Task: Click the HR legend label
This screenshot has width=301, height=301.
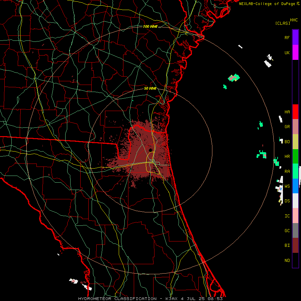Action: point(287,157)
